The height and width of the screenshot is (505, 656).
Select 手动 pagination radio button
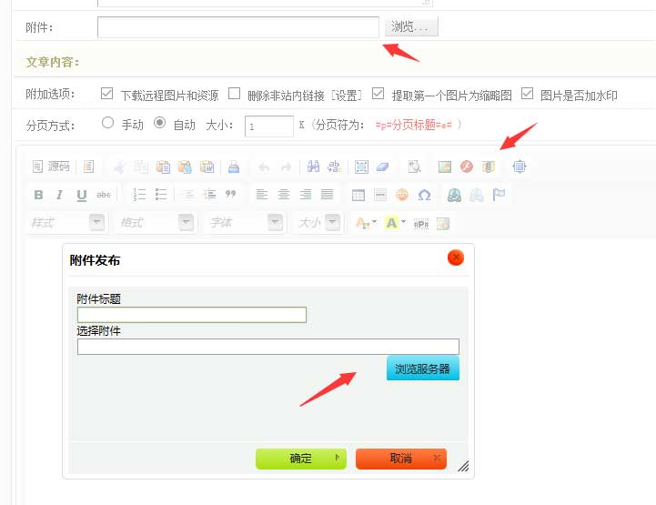click(x=107, y=123)
